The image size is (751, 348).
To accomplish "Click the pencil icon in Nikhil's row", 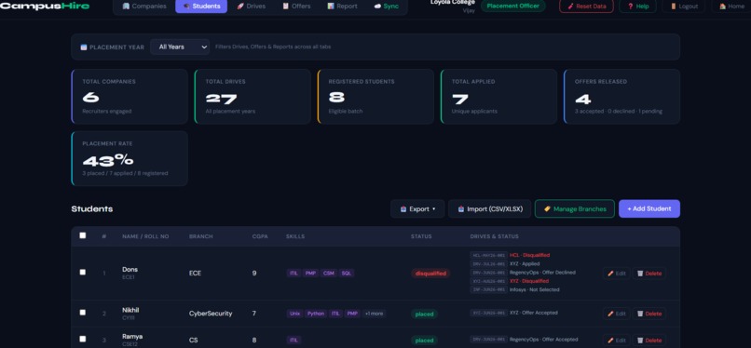I will (610, 314).
